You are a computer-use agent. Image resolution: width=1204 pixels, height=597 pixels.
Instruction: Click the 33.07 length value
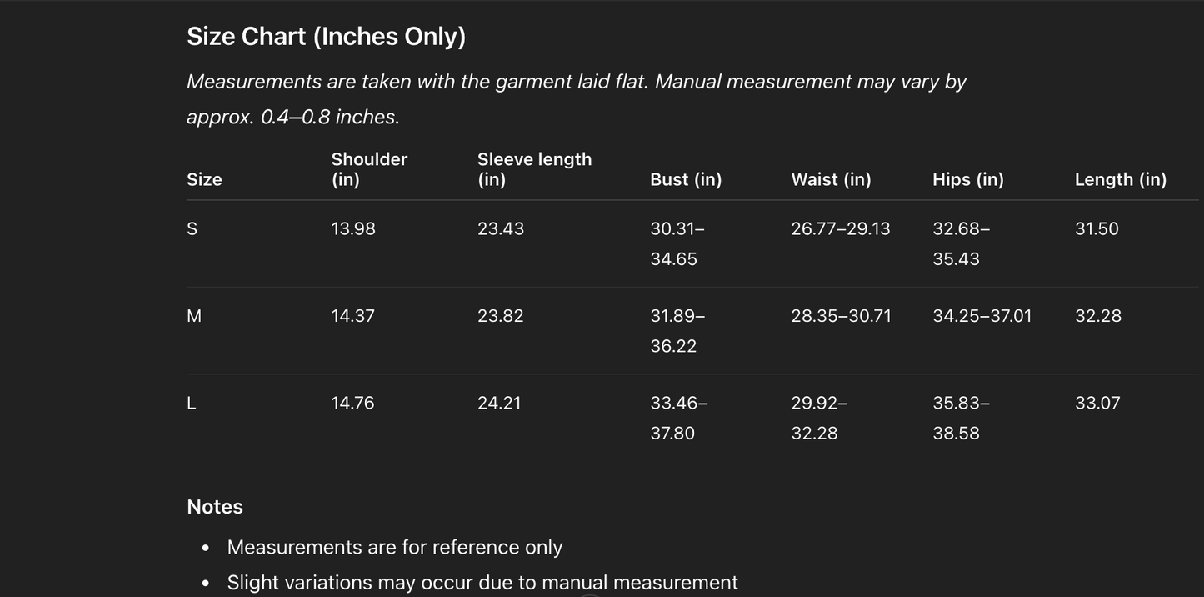coord(1097,403)
